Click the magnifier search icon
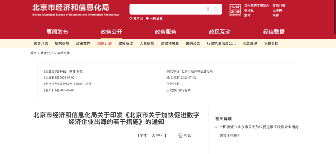The image size is (336, 154). pyautogui.click(x=216, y=9)
